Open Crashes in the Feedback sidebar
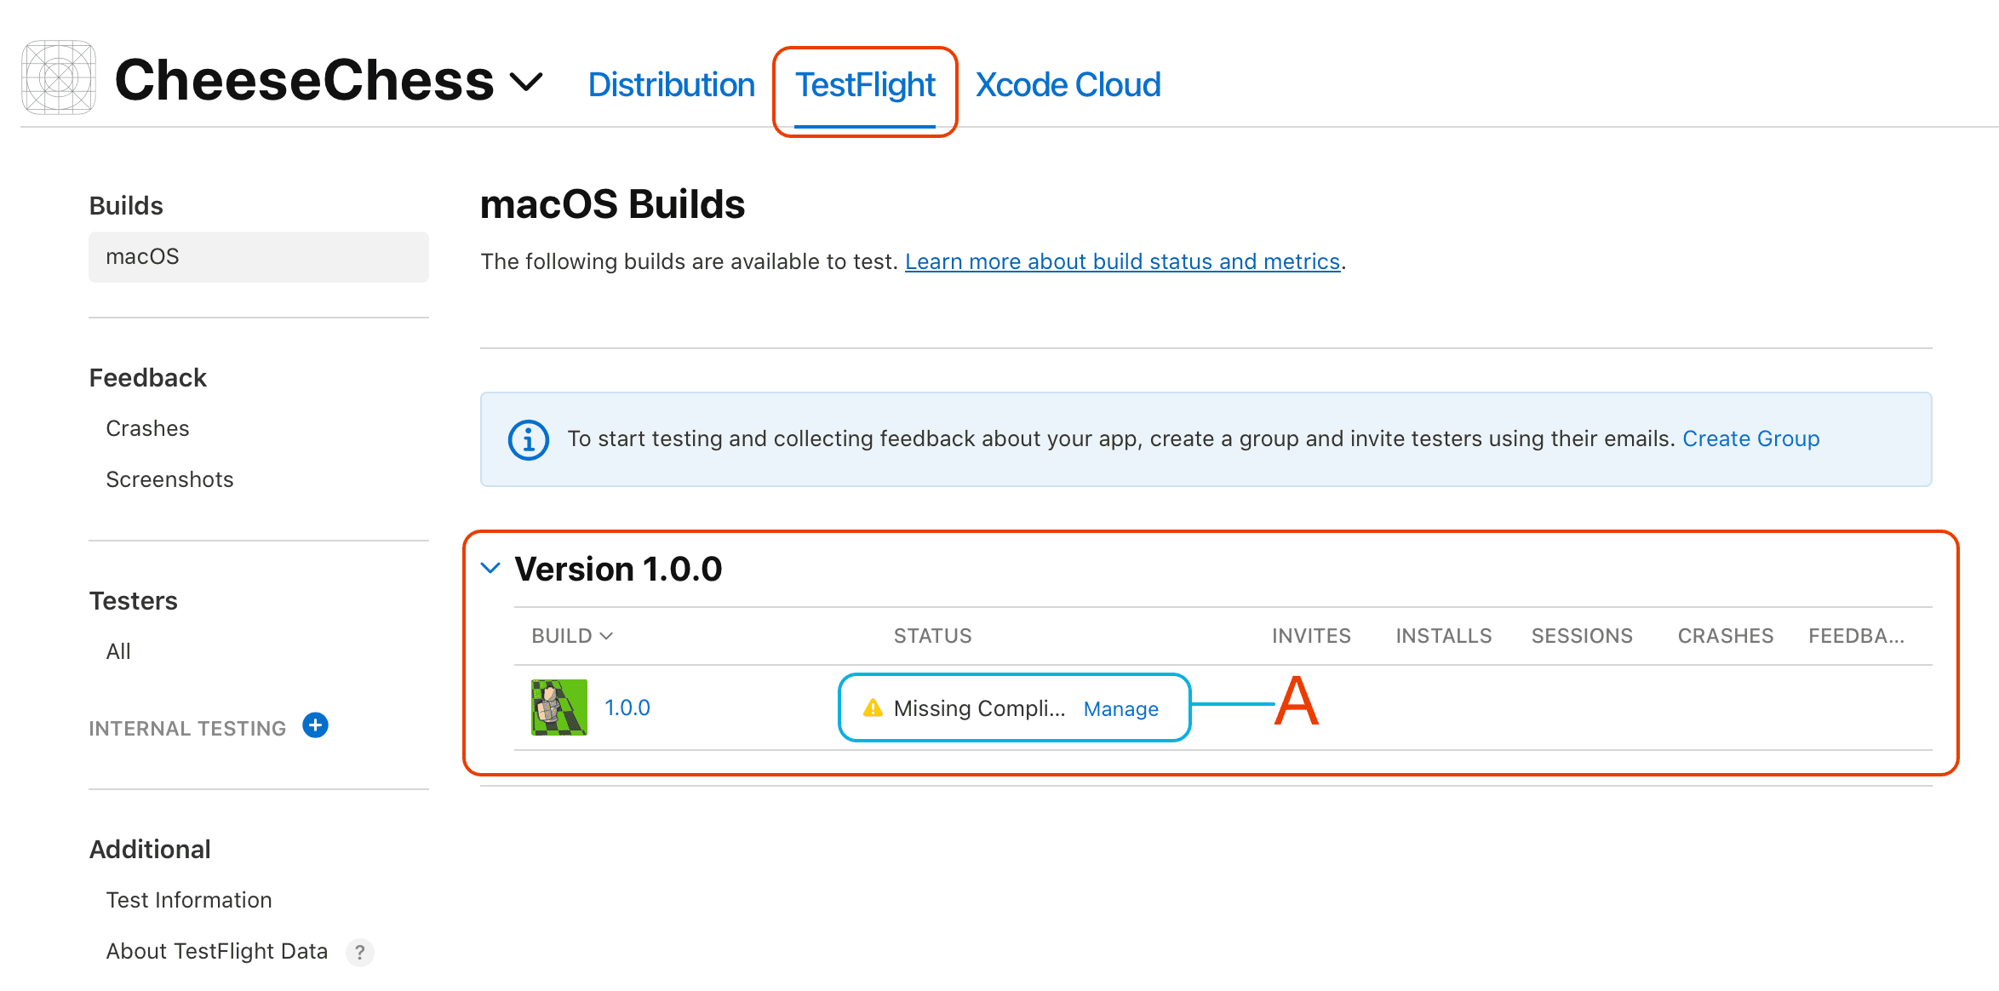 (x=147, y=428)
